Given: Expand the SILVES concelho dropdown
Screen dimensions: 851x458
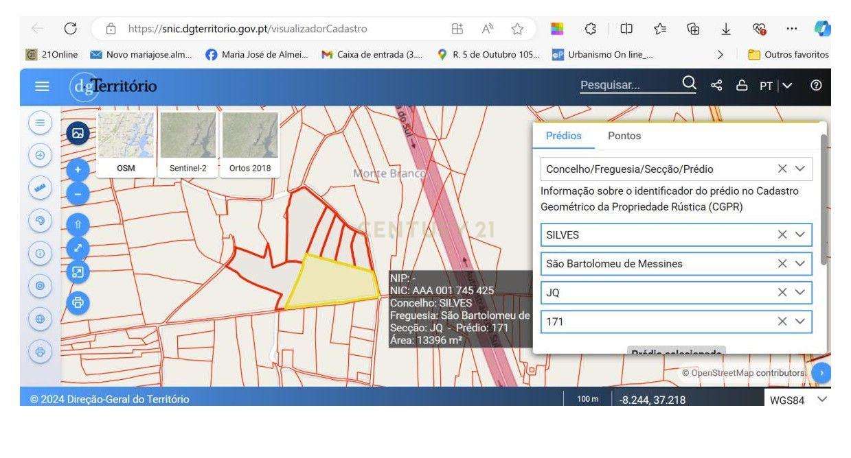Looking at the screenshot, I should [x=799, y=234].
